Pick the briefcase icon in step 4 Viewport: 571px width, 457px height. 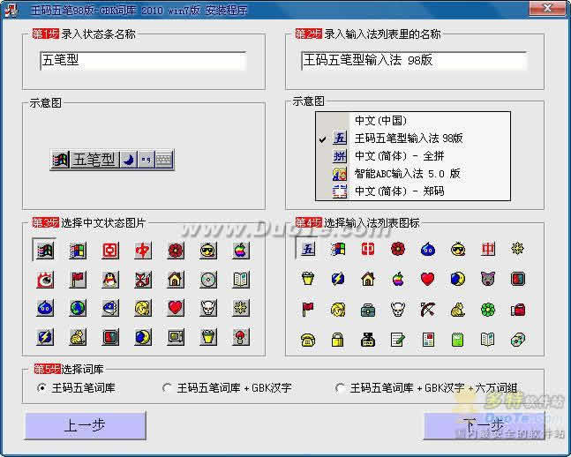click(x=367, y=310)
